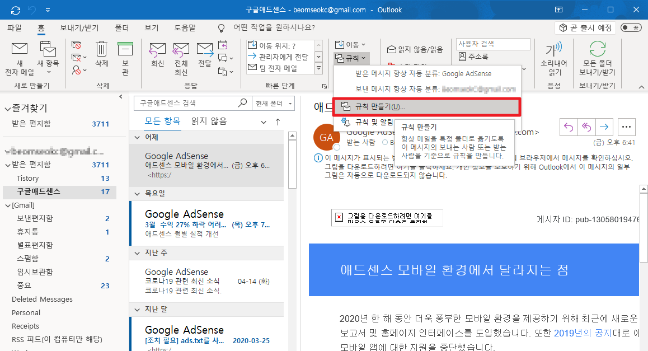The width and height of the screenshot is (648, 351).
Task: Collapse the Last Week (지난 주) group
Action: coord(137,253)
